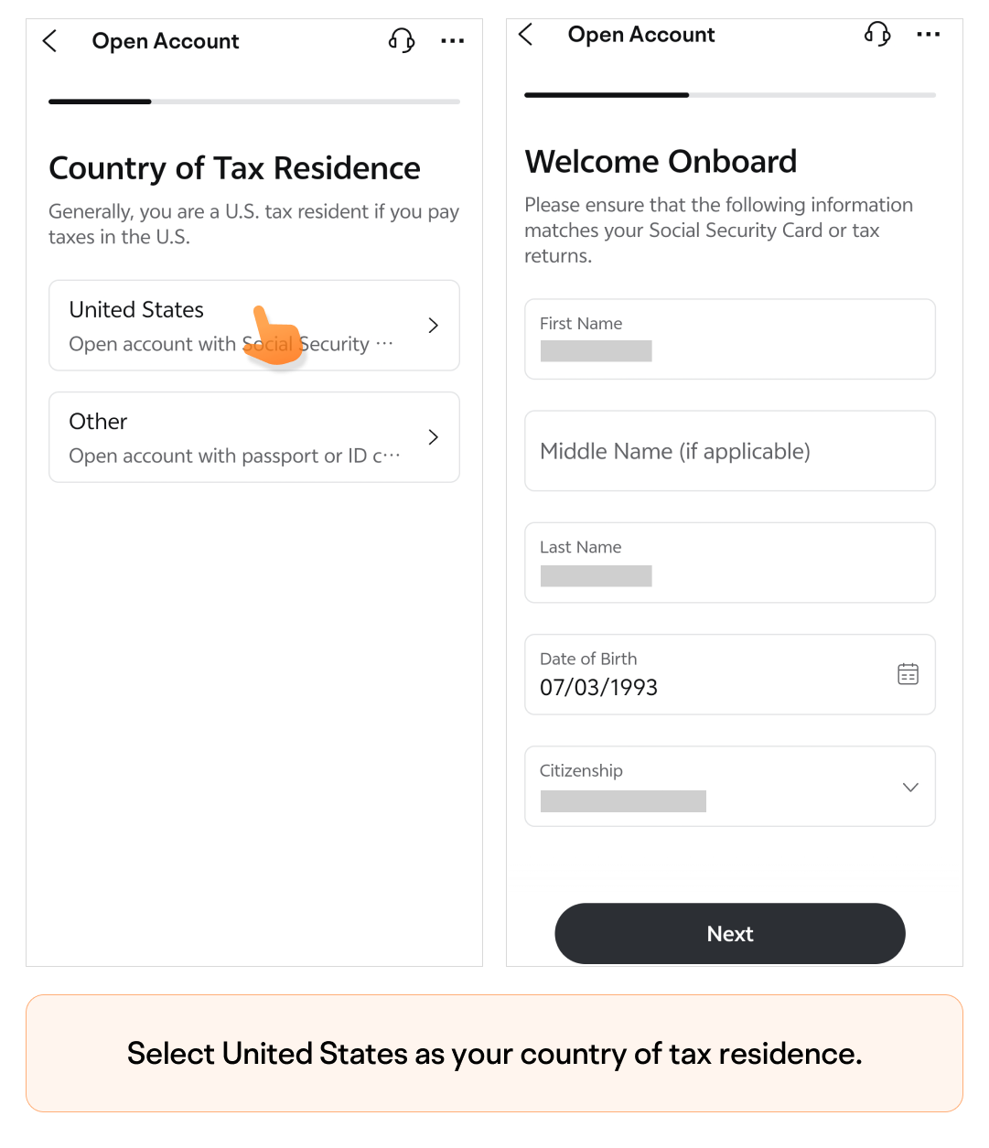Open headset support icon on left screen
Image resolution: width=989 pixels, height=1148 pixels.
pos(402,40)
